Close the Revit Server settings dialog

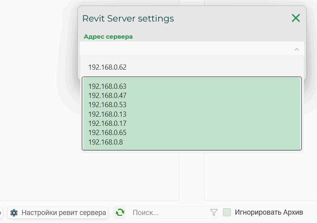pos(296,18)
